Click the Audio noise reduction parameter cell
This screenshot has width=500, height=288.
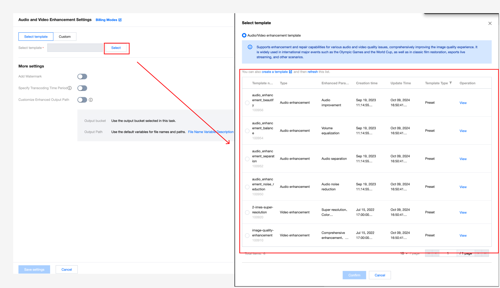coord(330,187)
